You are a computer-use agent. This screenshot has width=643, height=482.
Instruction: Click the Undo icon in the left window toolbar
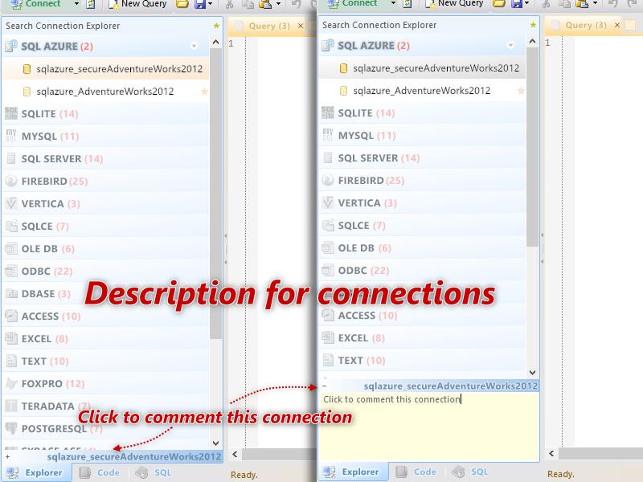point(296,4)
